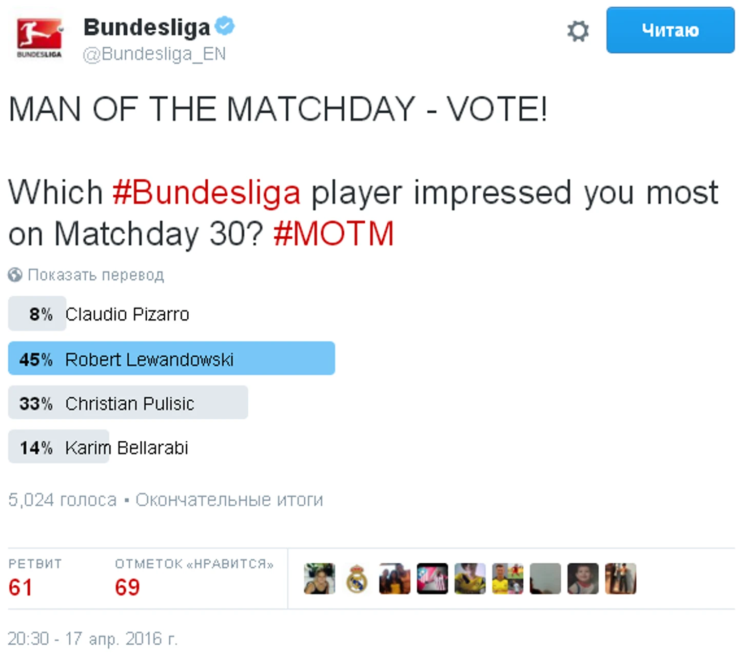Click the baby photo avatar thumbnail

click(583, 579)
